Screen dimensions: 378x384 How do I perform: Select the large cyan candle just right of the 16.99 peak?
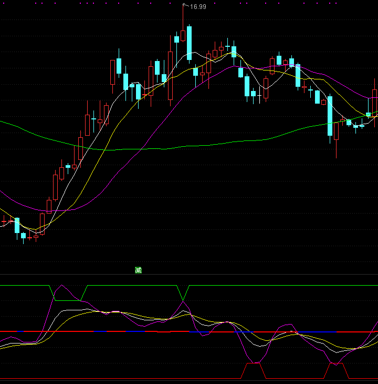click(x=189, y=43)
